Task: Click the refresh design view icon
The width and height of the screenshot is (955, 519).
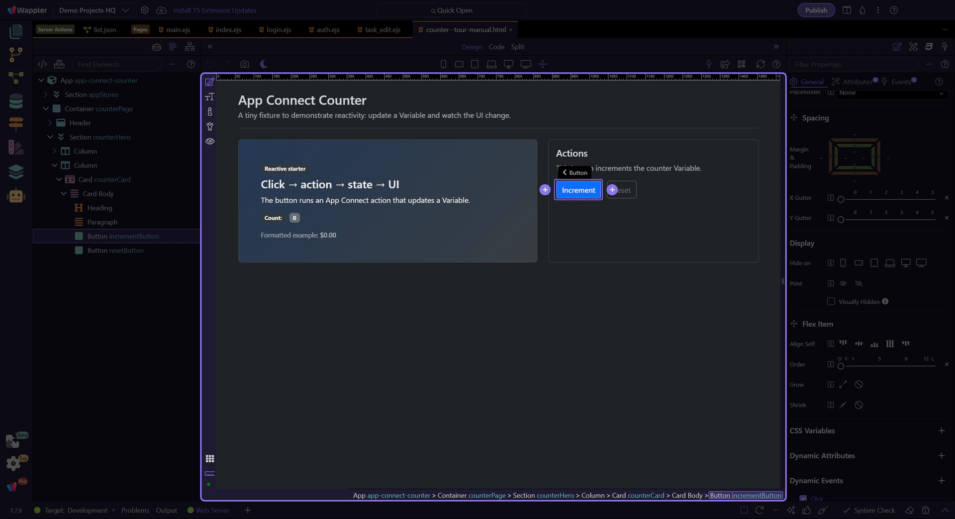Action: pos(760,64)
